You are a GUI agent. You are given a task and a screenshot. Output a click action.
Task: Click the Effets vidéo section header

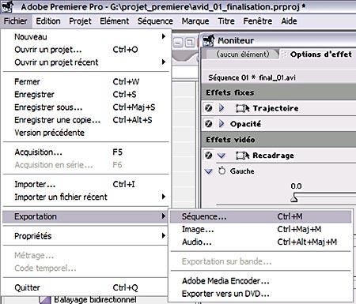278,140
